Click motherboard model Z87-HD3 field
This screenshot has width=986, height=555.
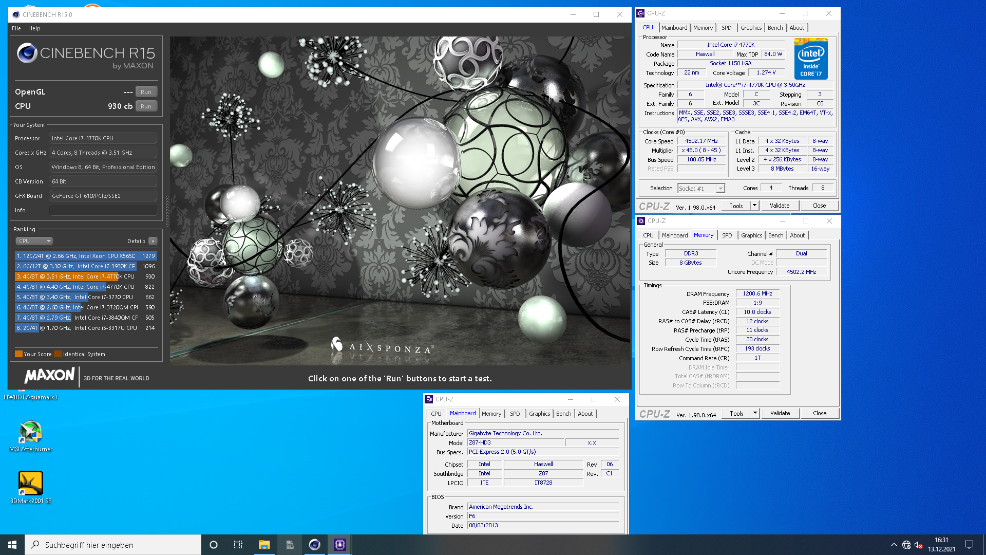pos(516,443)
